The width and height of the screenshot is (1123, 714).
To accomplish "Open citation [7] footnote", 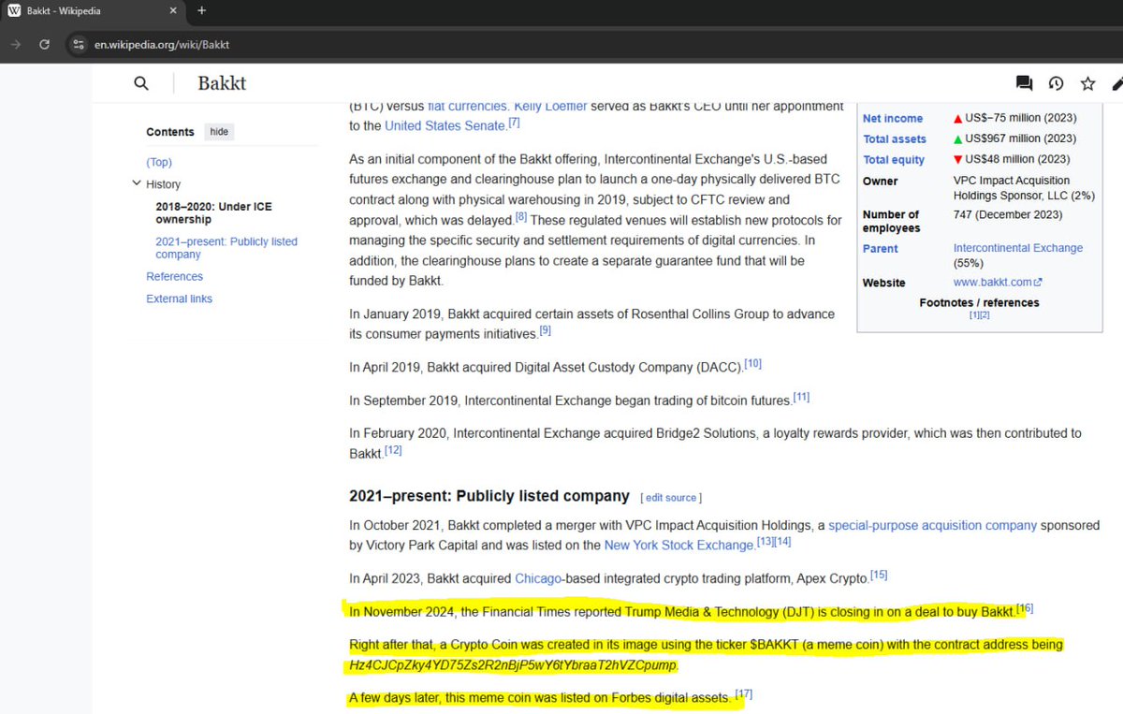I will (514, 123).
